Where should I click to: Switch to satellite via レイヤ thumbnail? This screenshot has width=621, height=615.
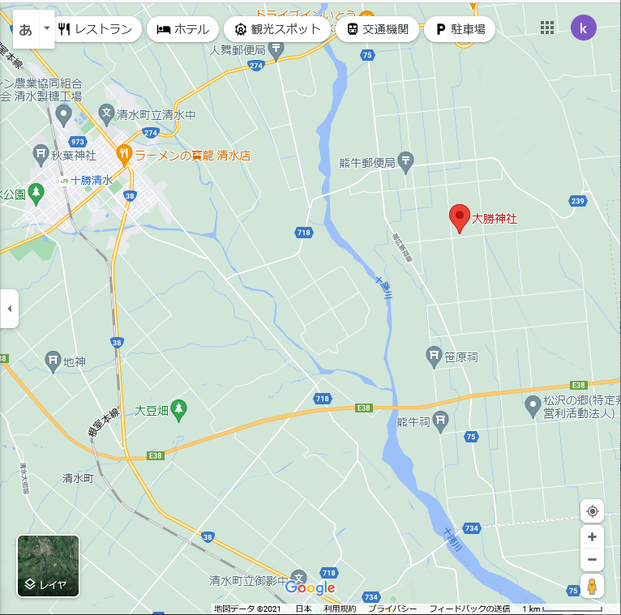pos(48,566)
